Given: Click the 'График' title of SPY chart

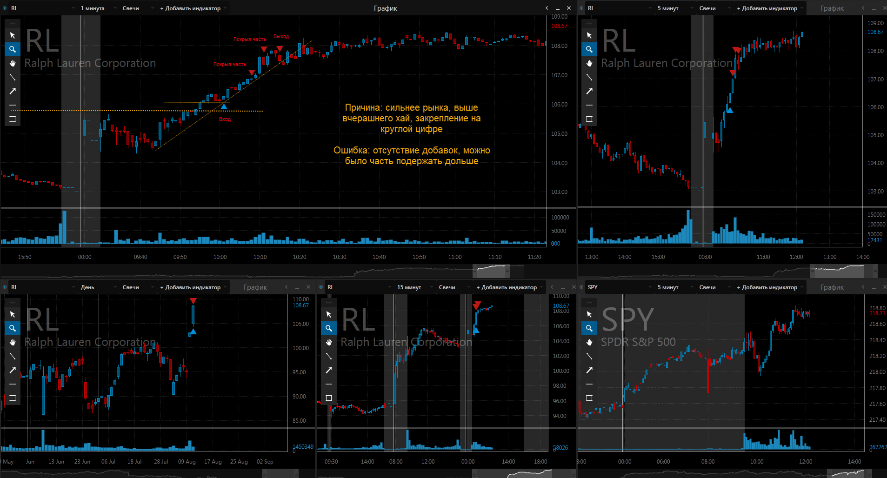Looking at the screenshot, I should 832,287.
